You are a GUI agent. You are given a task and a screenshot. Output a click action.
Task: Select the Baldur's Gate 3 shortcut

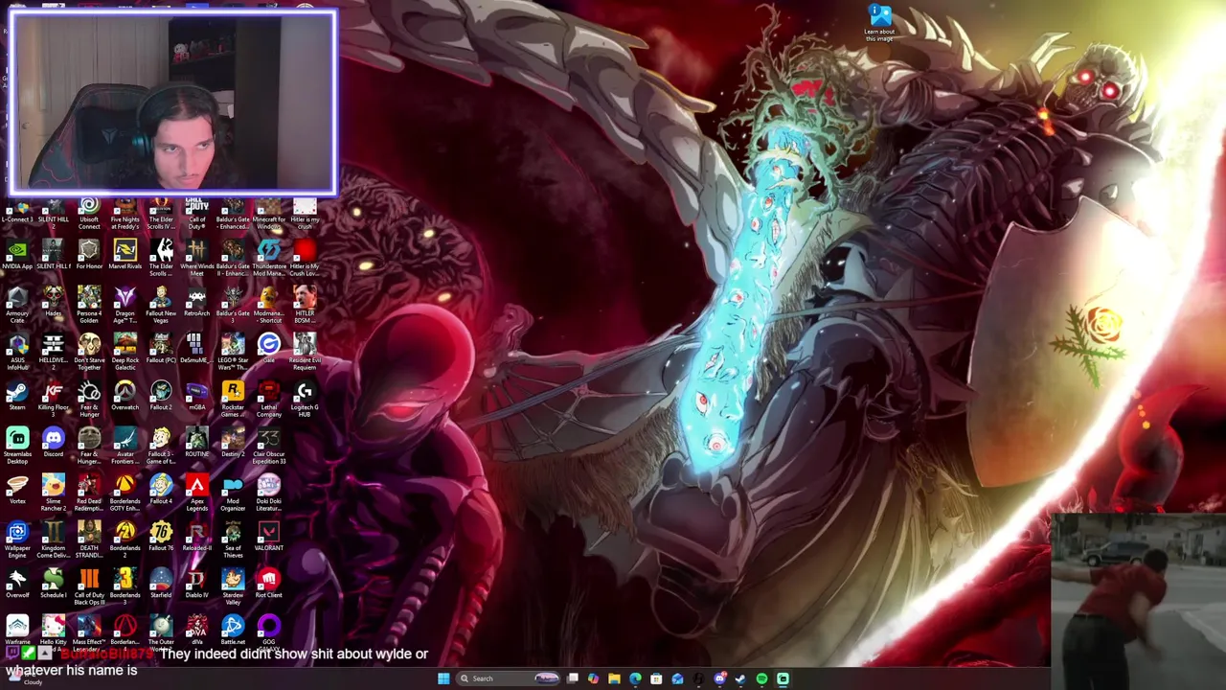(233, 306)
